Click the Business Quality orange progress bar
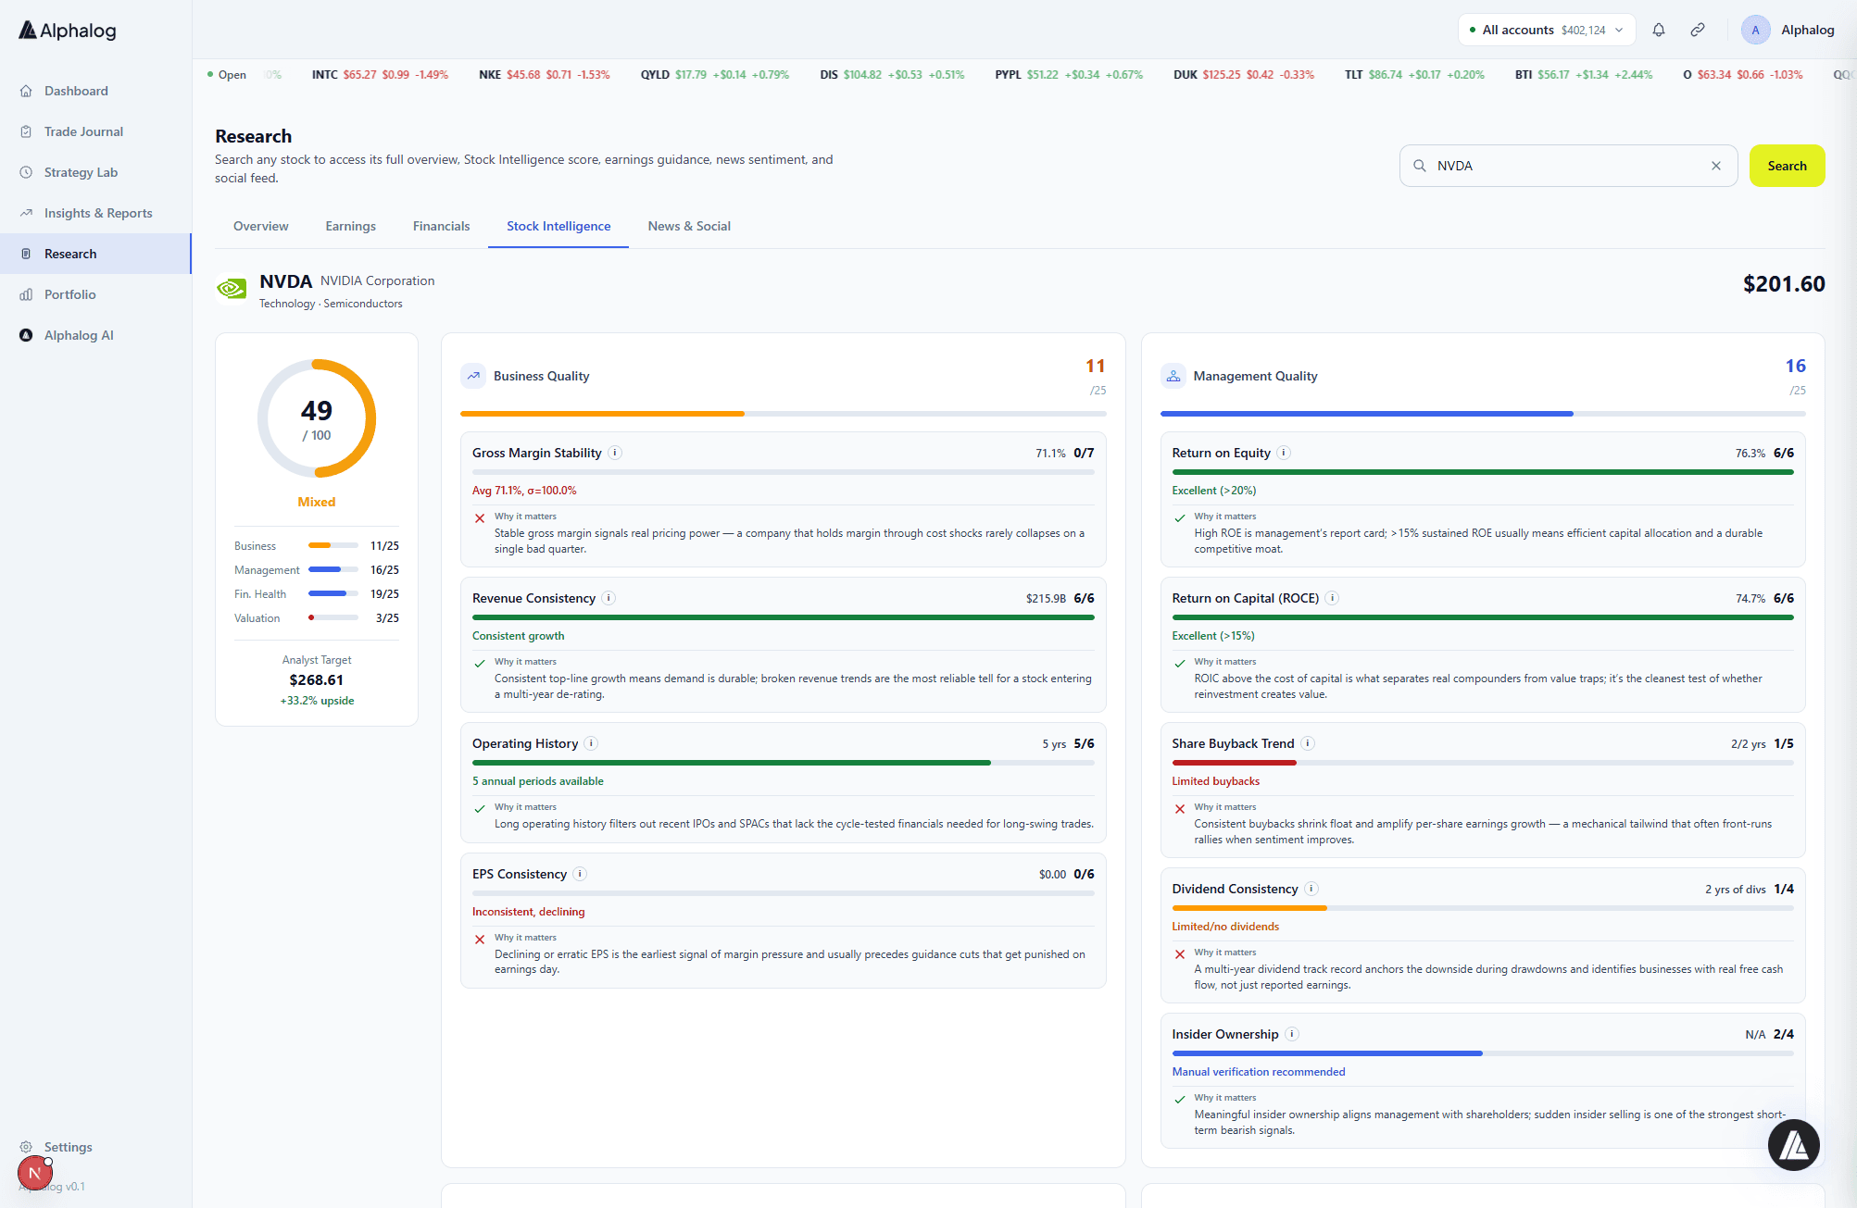This screenshot has width=1857, height=1208. click(784, 414)
